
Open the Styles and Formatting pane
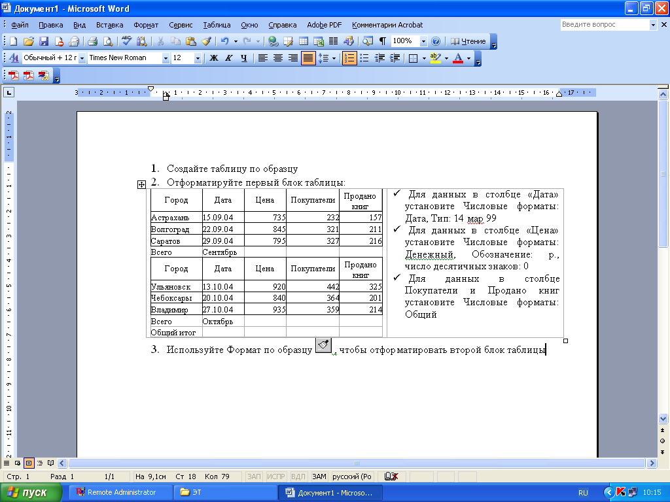click(14, 58)
